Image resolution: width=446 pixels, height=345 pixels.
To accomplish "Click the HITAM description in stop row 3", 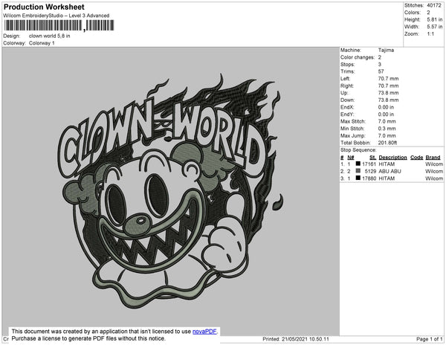I will pos(387,178).
